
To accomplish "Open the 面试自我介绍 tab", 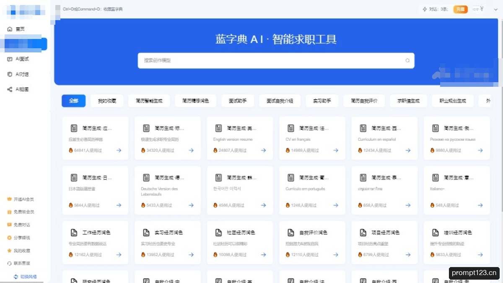I will pos(280,101).
